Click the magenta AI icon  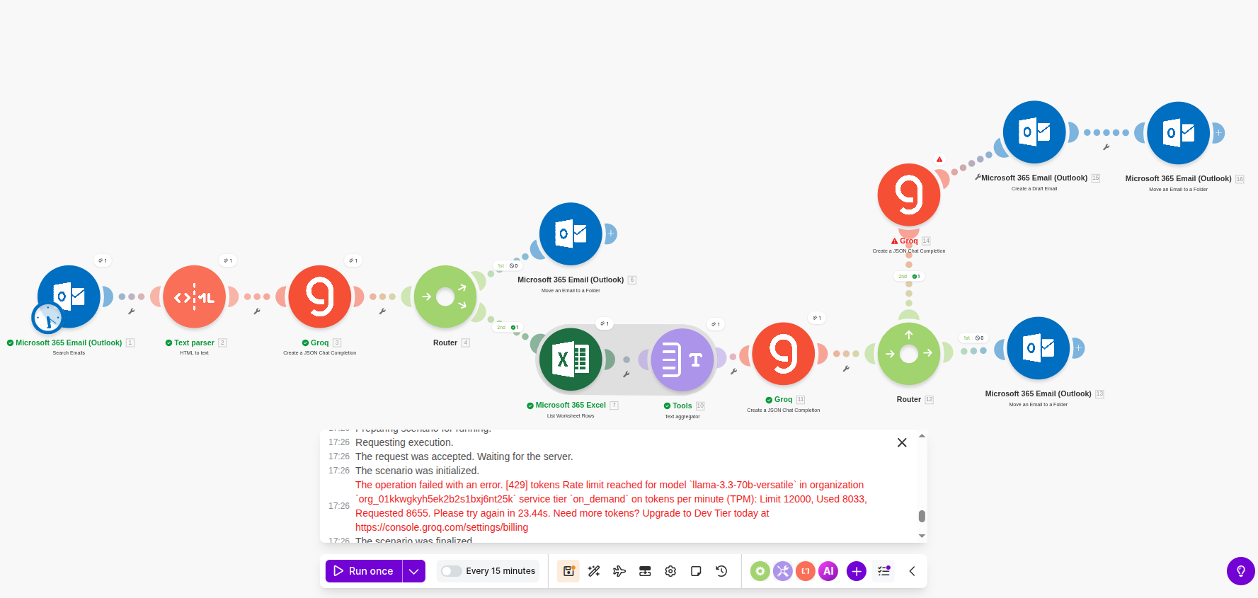828,571
